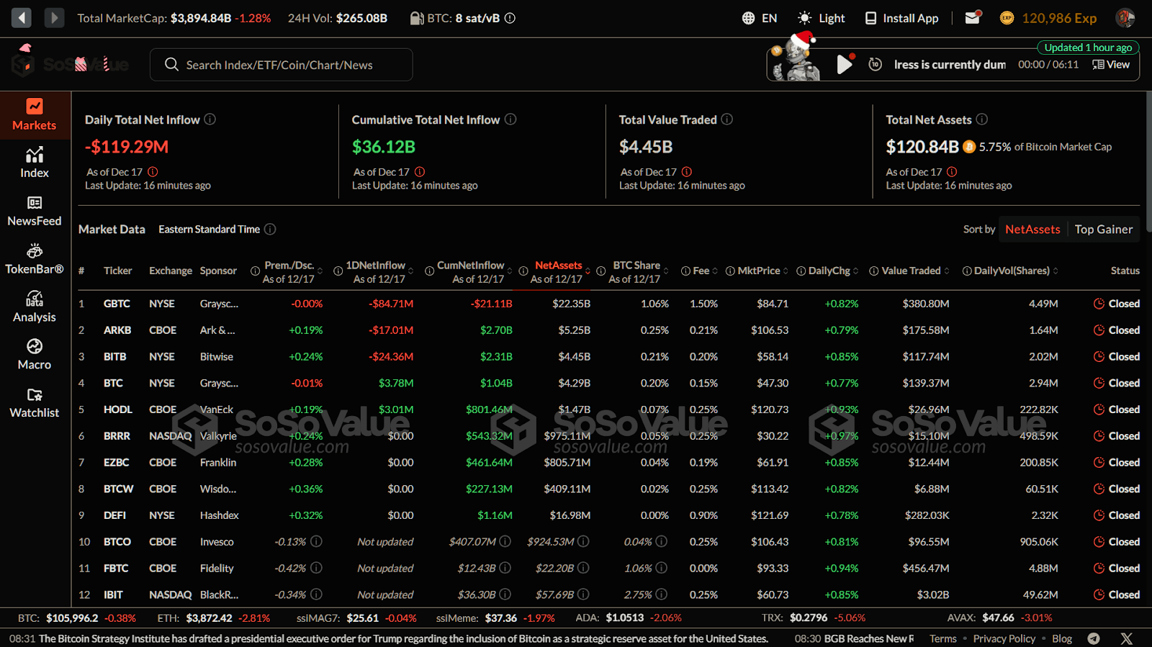Viewport: 1152px width, 647px height.
Task: Switch to Light theme mode
Action: click(x=822, y=18)
